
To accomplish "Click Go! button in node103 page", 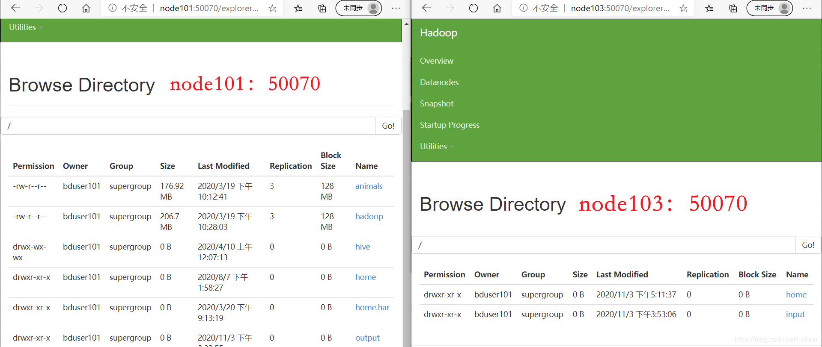I will [x=808, y=245].
